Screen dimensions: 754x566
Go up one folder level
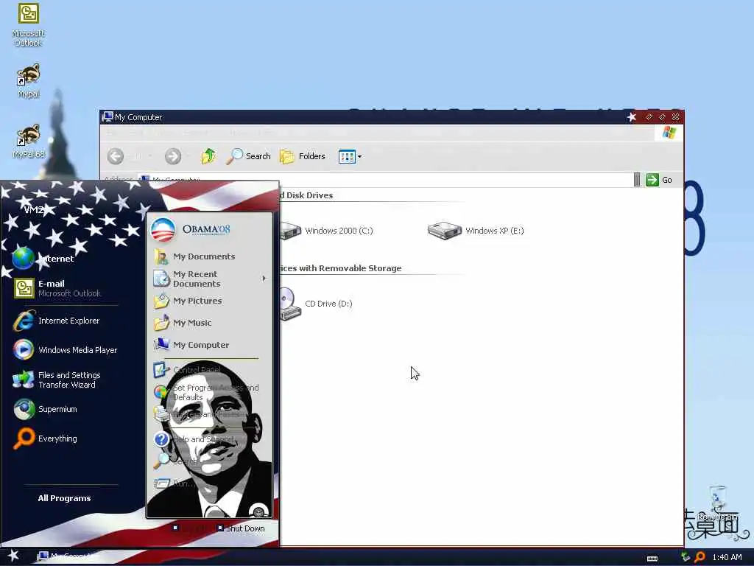pyautogui.click(x=208, y=156)
